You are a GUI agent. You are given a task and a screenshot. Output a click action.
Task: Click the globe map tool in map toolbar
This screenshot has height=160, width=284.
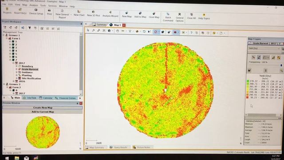tap(109, 31)
